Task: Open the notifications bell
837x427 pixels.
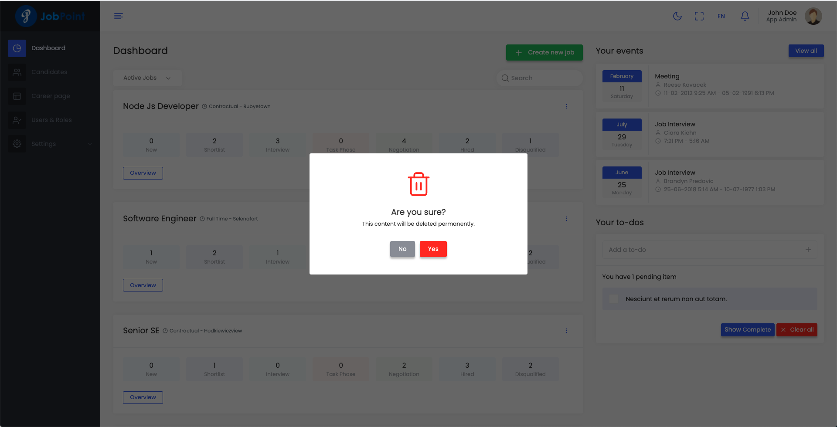Action: pos(745,16)
